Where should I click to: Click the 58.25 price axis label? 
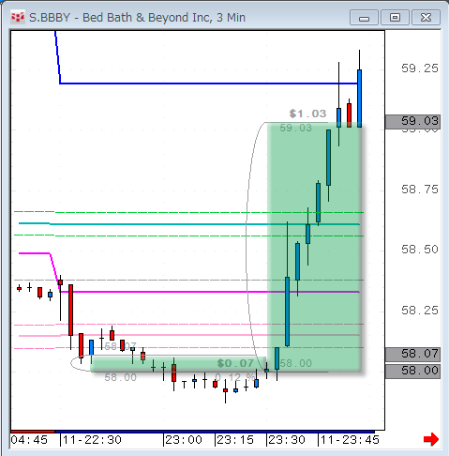(x=420, y=311)
